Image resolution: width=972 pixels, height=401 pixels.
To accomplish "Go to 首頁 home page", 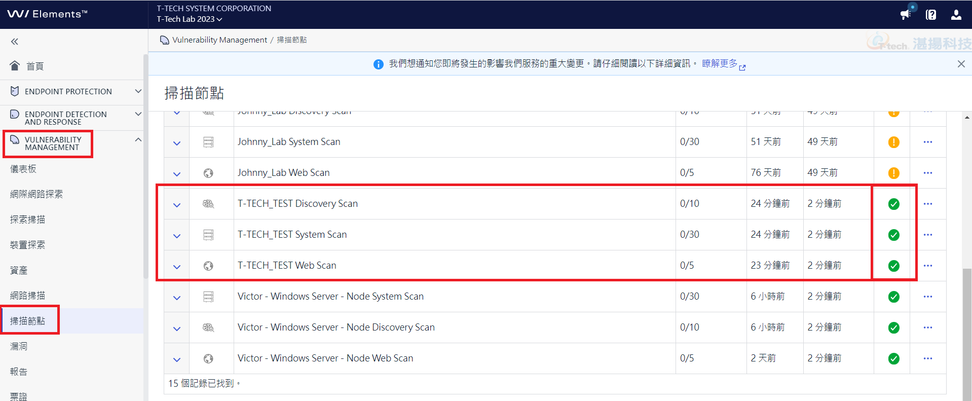I will (35, 66).
